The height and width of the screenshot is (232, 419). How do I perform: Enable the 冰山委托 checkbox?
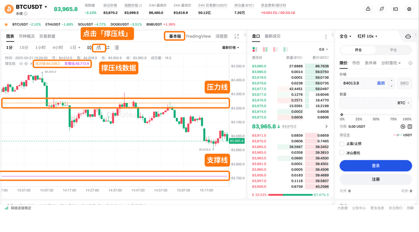[342, 153]
